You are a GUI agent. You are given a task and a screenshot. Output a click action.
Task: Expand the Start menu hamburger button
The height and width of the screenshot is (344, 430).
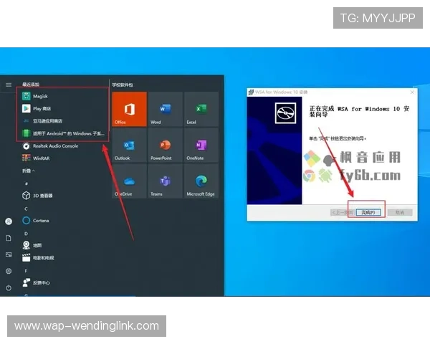[9, 85]
